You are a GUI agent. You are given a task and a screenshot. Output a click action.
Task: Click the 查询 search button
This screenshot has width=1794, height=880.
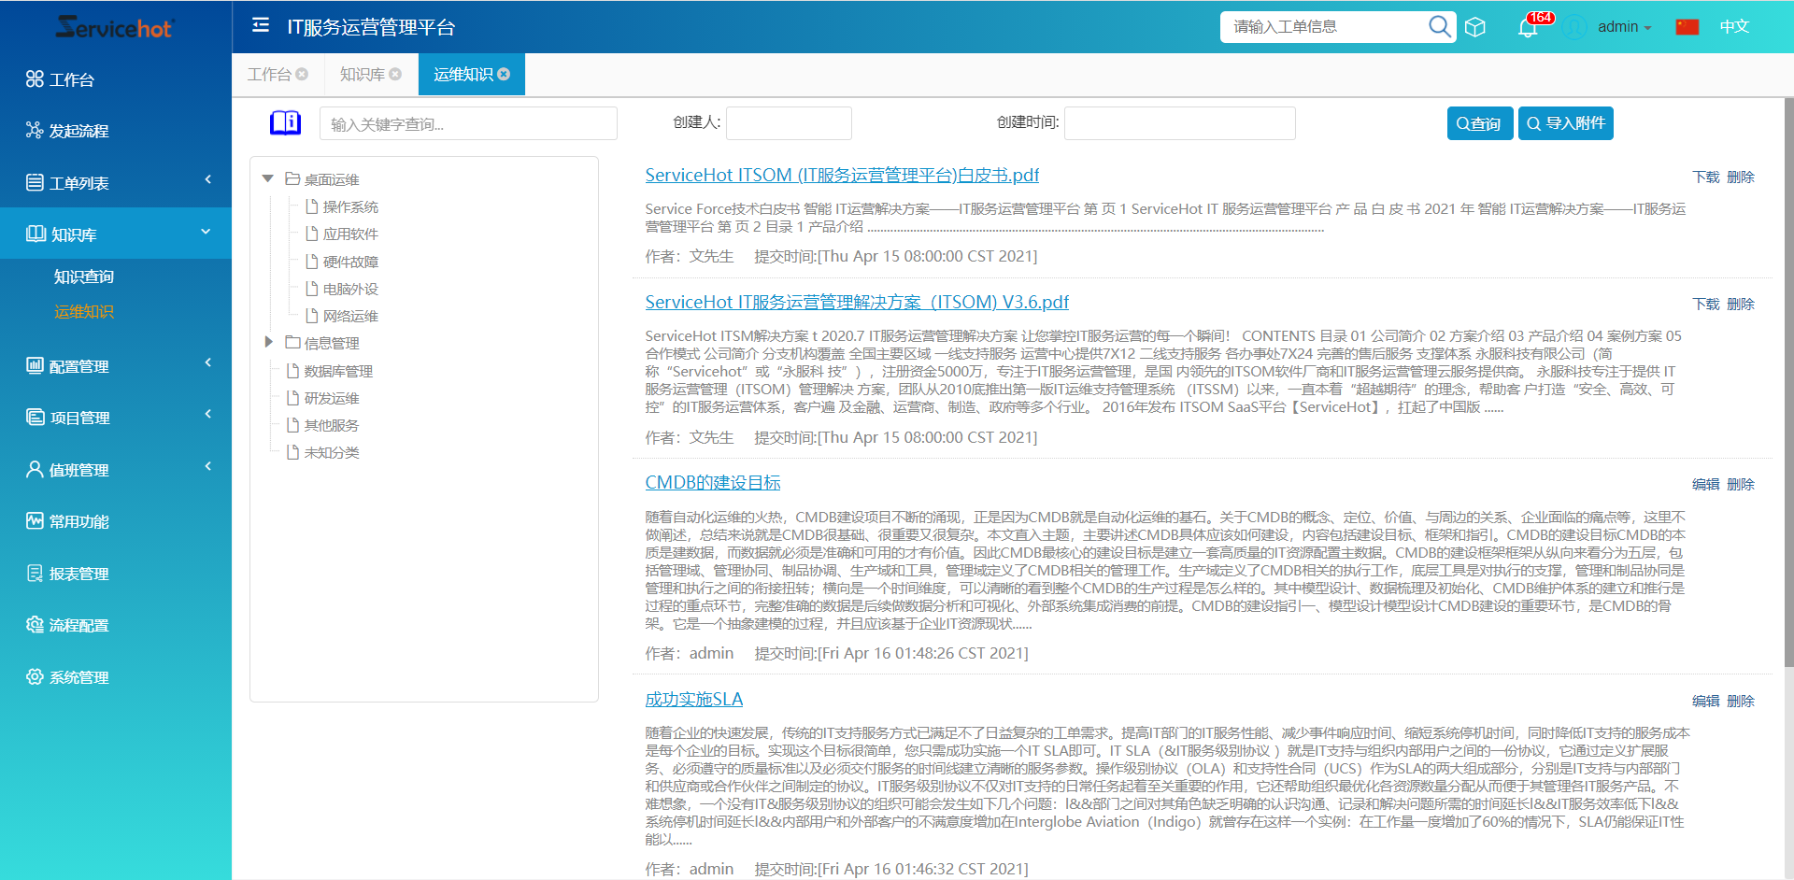(1479, 123)
